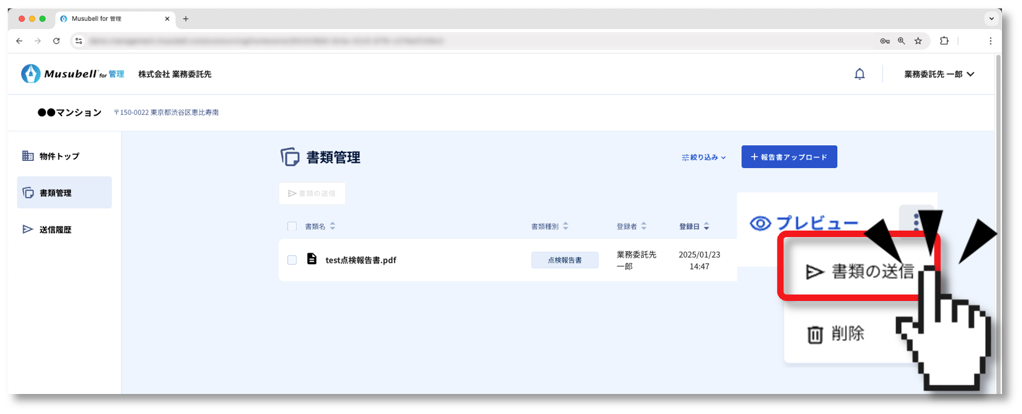Tick the checkbox for test点検報告書.pdf
The width and height of the screenshot is (1022, 414).
pyautogui.click(x=292, y=260)
